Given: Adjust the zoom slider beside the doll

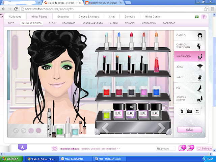Looking at the screenshot, I should click(15, 52).
